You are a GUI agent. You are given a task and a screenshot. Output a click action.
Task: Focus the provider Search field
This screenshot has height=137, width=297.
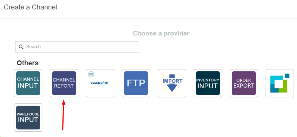click(x=77, y=47)
